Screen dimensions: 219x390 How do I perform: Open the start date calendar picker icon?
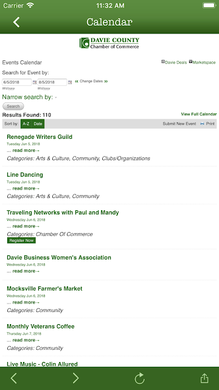tap(35, 82)
